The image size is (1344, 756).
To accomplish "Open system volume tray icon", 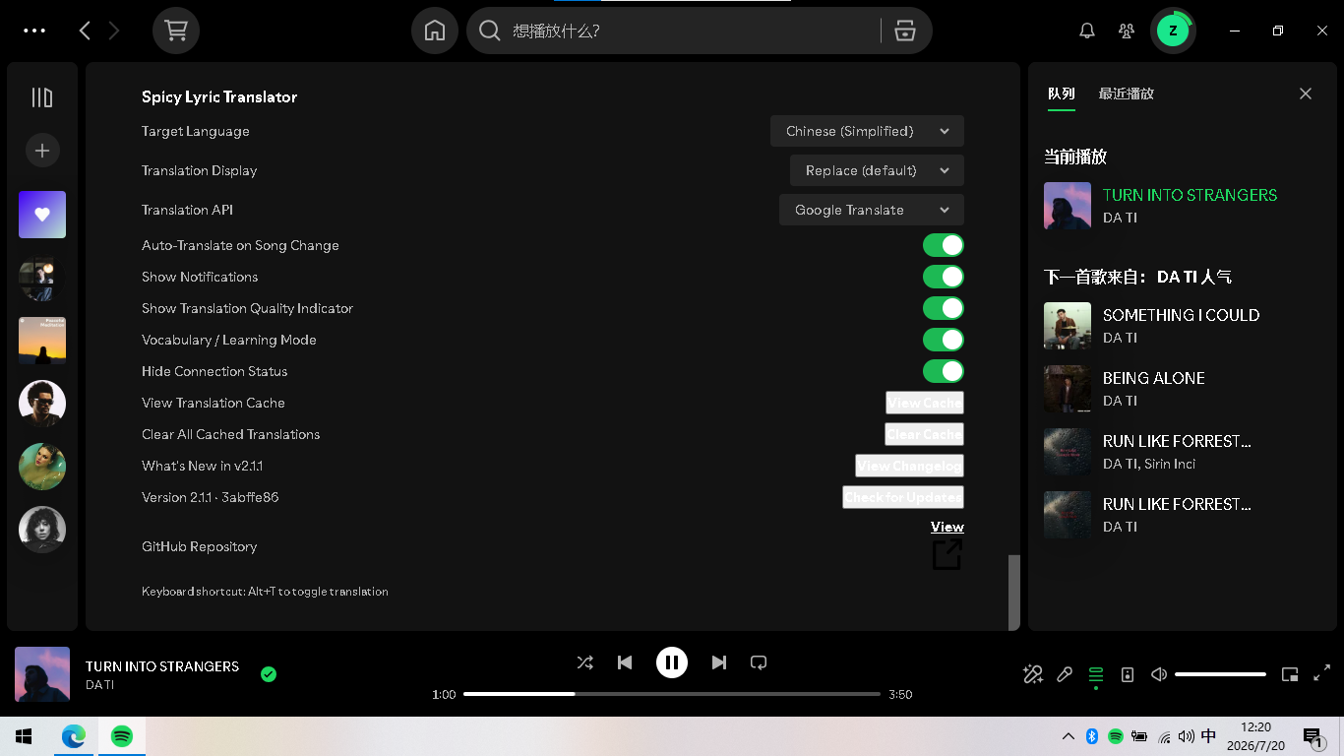I will [1186, 736].
